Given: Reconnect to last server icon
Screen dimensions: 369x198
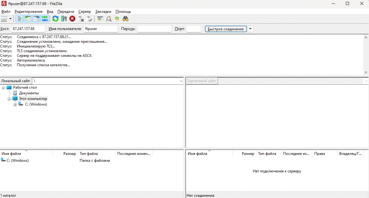Looking at the screenshot, I should 89,19.
